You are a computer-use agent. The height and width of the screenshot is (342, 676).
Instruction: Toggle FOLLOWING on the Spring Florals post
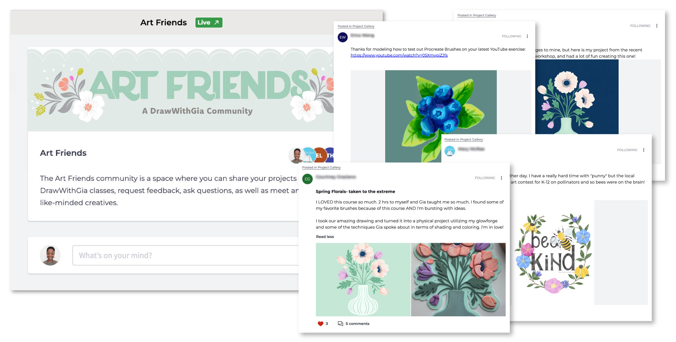[x=485, y=178]
